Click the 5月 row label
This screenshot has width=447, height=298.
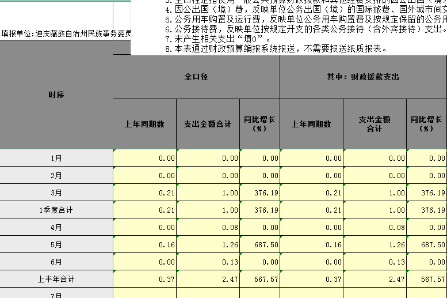(x=56, y=244)
